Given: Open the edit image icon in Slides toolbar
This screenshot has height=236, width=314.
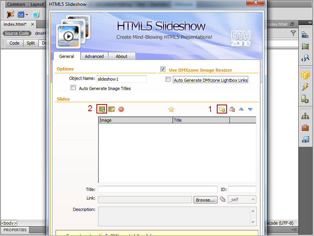Looking at the screenshot, I should [x=111, y=109].
